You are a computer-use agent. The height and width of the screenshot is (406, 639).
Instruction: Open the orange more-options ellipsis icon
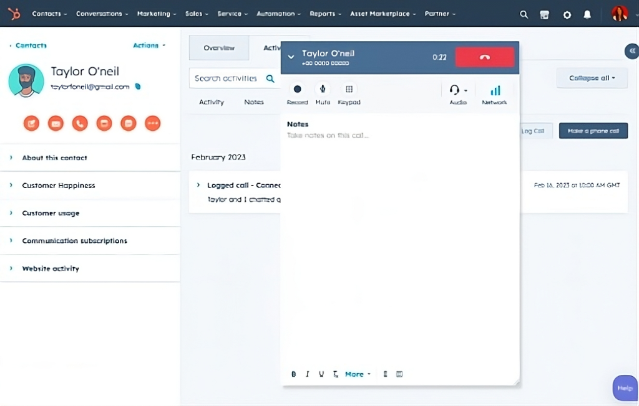(152, 123)
